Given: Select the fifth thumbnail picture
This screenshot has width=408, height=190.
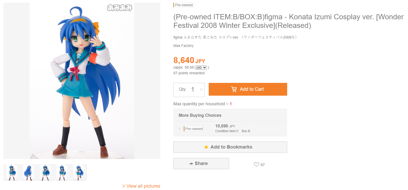Looking at the screenshot, I should 79,173.
